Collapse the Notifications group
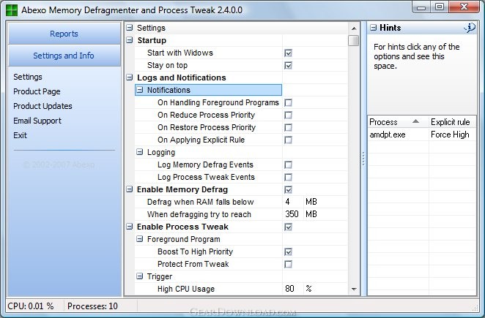The width and height of the screenshot is (485, 318). [x=140, y=90]
